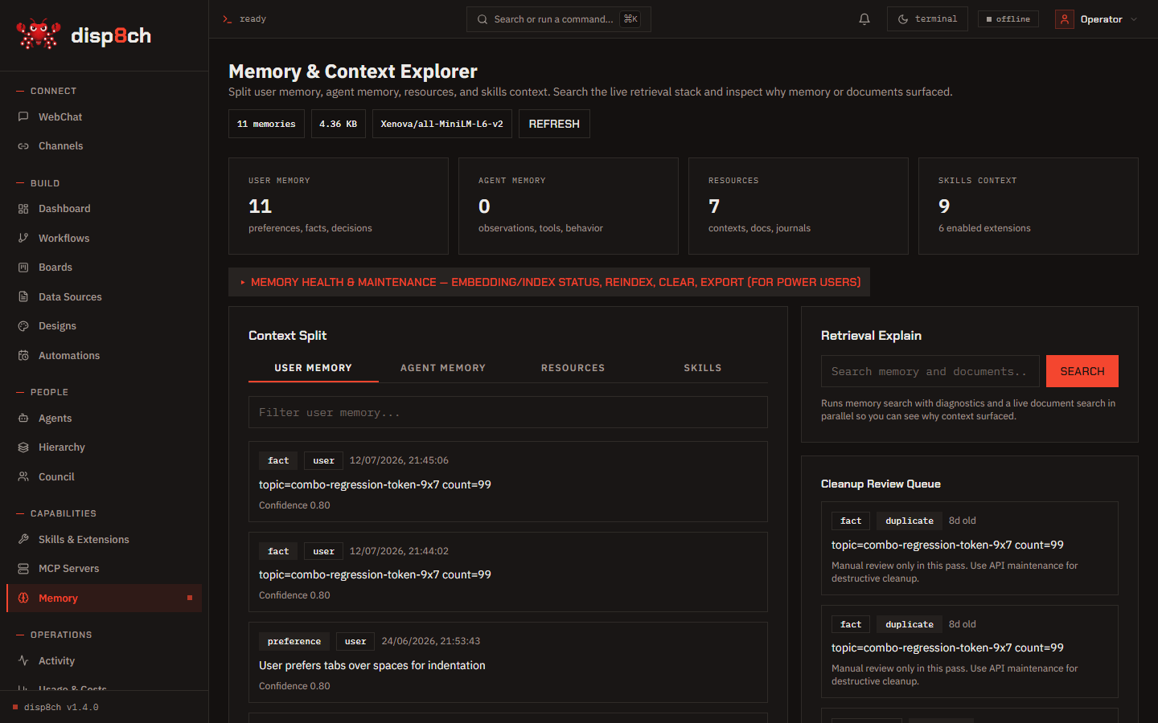This screenshot has height=723, width=1158.
Task: Click the 11 memories chip
Action: (266, 124)
